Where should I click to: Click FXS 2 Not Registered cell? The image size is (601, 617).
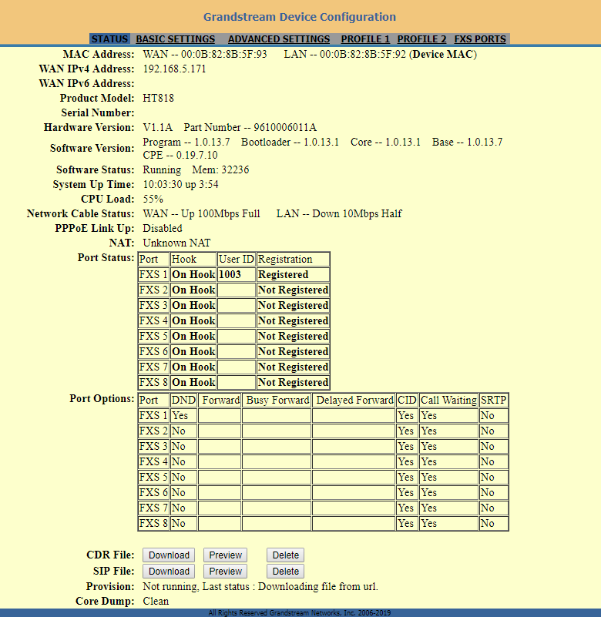(293, 290)
